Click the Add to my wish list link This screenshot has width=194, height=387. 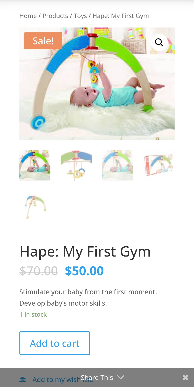[x=63, y=379]
